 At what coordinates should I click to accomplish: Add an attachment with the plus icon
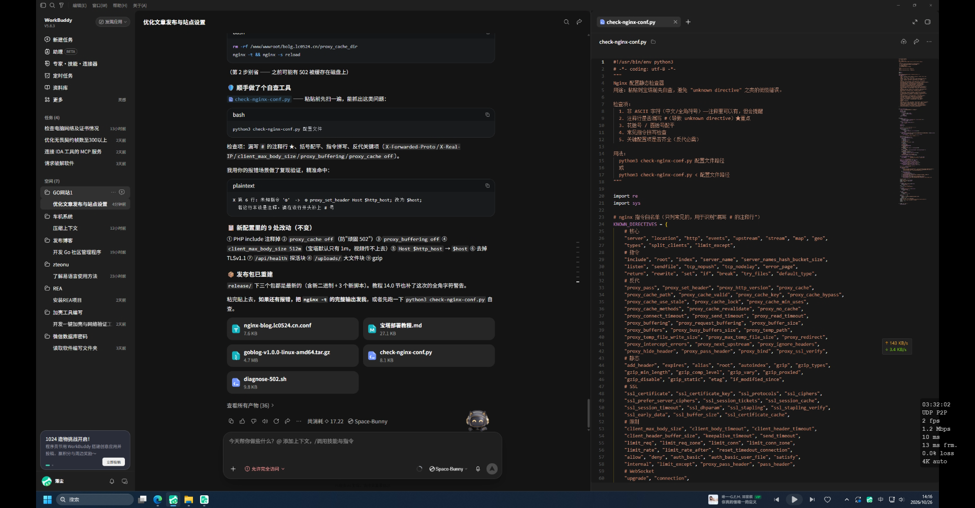(233, 469)
